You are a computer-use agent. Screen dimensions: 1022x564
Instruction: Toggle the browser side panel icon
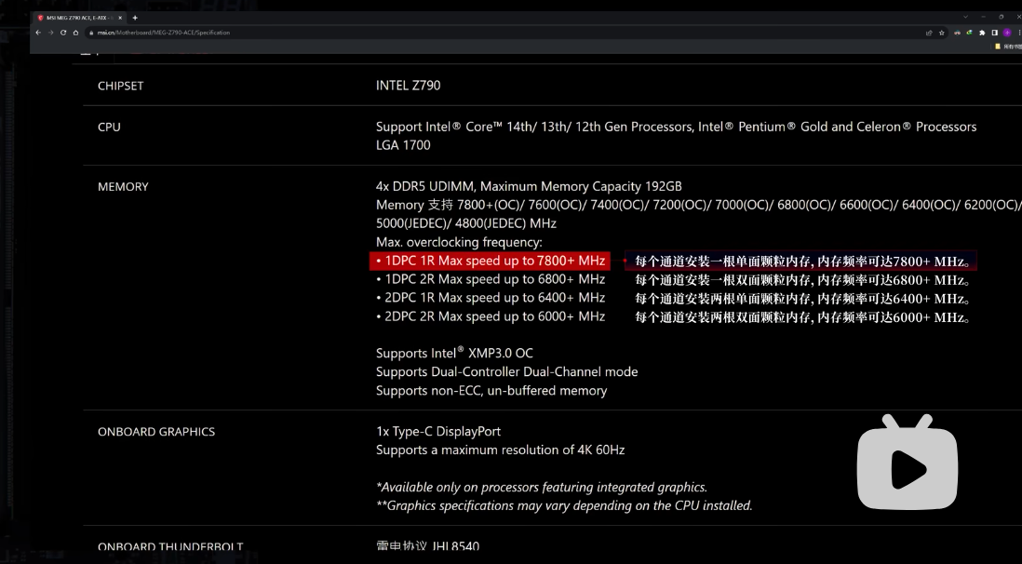995,33
